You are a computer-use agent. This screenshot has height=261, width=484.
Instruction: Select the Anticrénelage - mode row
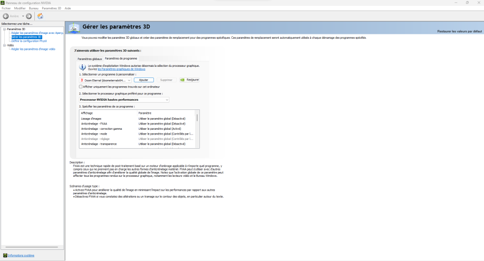[137, 134]
